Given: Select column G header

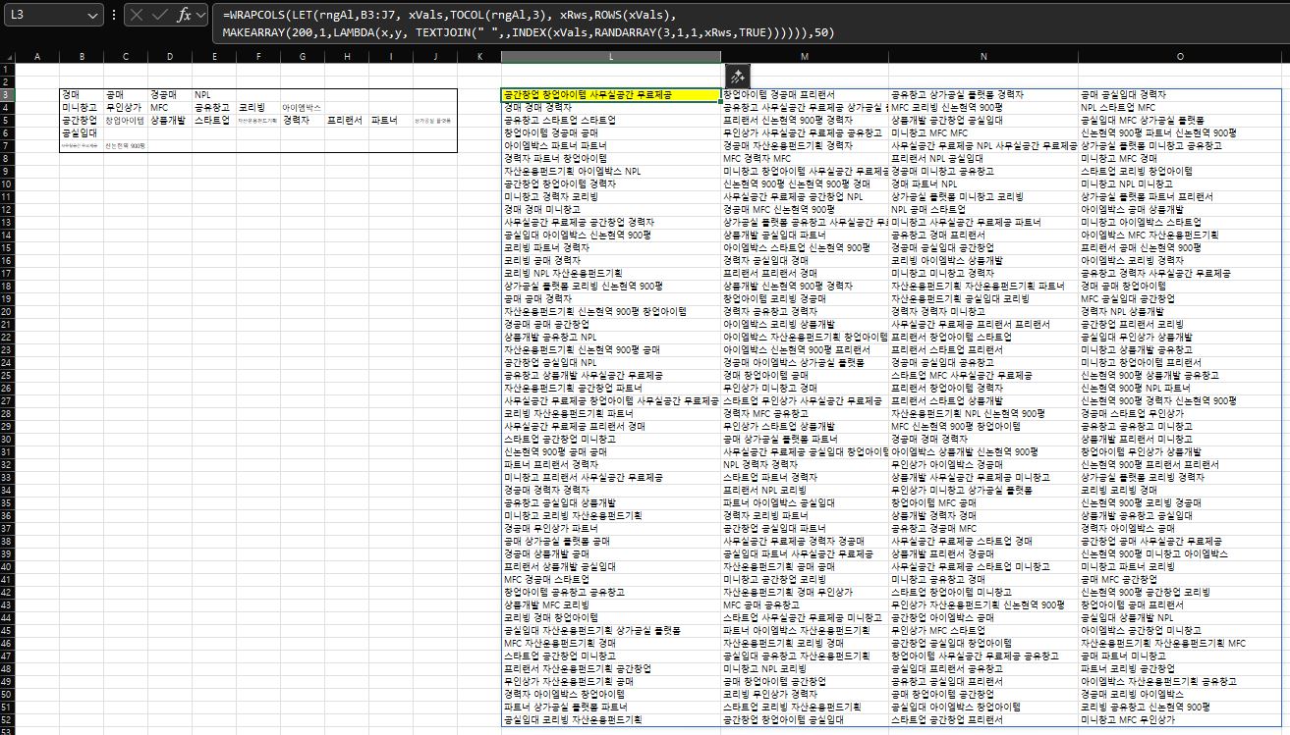Looking at the screenshot, I should pyautogui.click(x=302, y=57).
